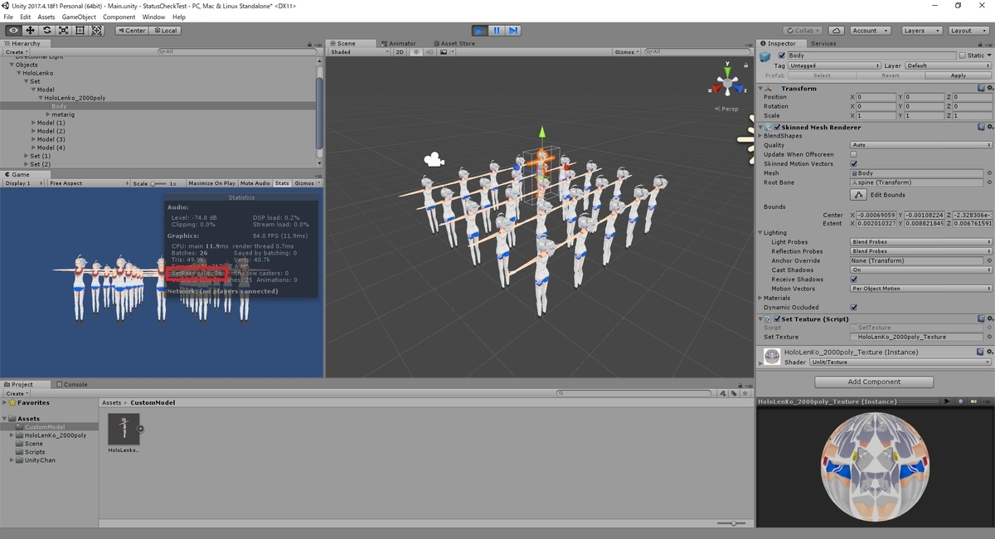Adjust the Game view Scale slider
995x539 pixels.
click(159, 183)
